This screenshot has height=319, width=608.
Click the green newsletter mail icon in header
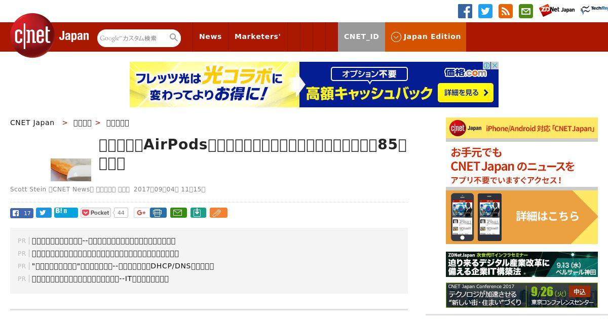pyautogui.click(x=526, y=11)
